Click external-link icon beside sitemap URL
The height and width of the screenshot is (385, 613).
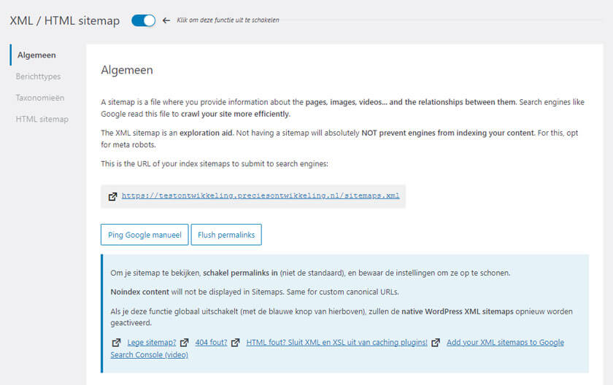tap(112, 196)
